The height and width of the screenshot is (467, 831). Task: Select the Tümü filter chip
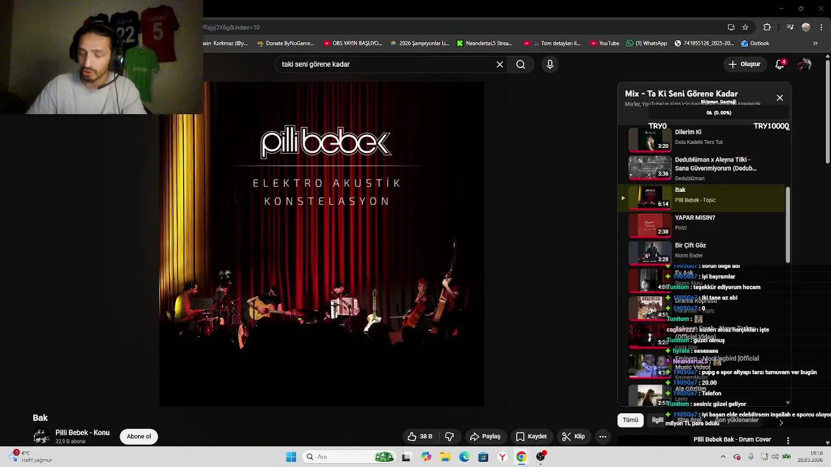pyautogui.click(x=630, y=420)
